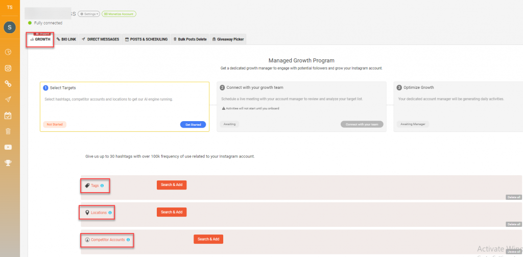The image size is (523, 257).
Task: Click the Awaiting Manager status badge
Action: [x=413, y=125]
